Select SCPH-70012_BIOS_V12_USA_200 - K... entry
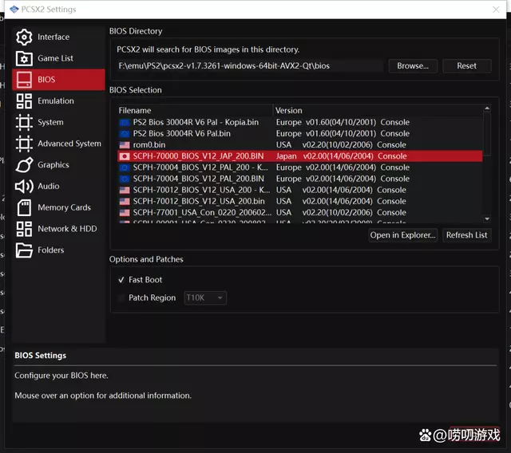This screenshot has width=511, height=453. 300,190
